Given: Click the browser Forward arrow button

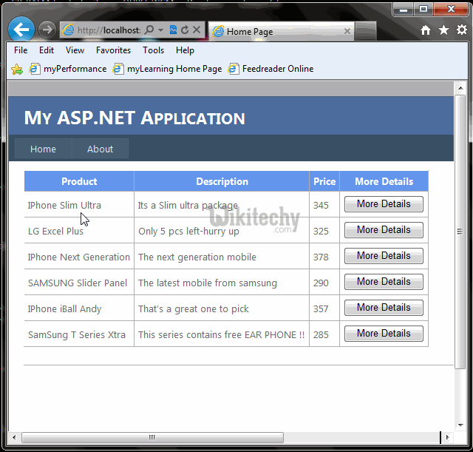Looking at the screenshot, I should pos(47,30).
